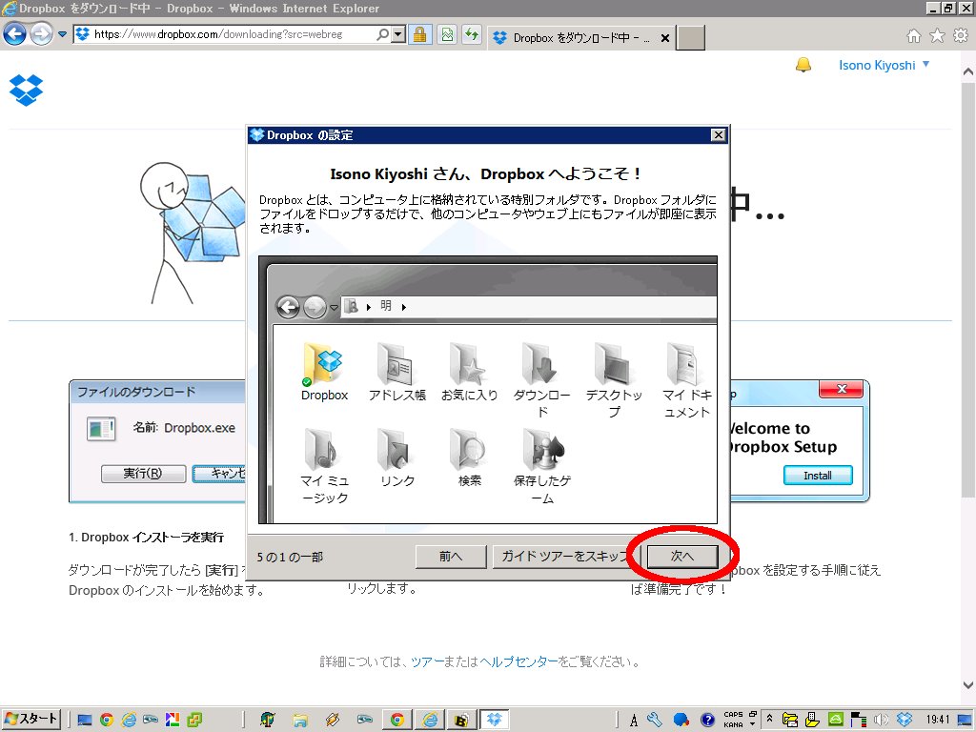Click the scrollbar down arrow

pyautogui.click(x=968, y=685)
